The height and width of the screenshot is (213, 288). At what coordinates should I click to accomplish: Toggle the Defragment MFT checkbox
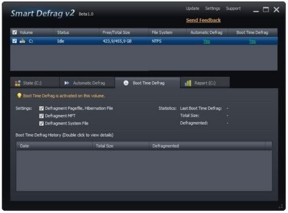pos(41,116)
